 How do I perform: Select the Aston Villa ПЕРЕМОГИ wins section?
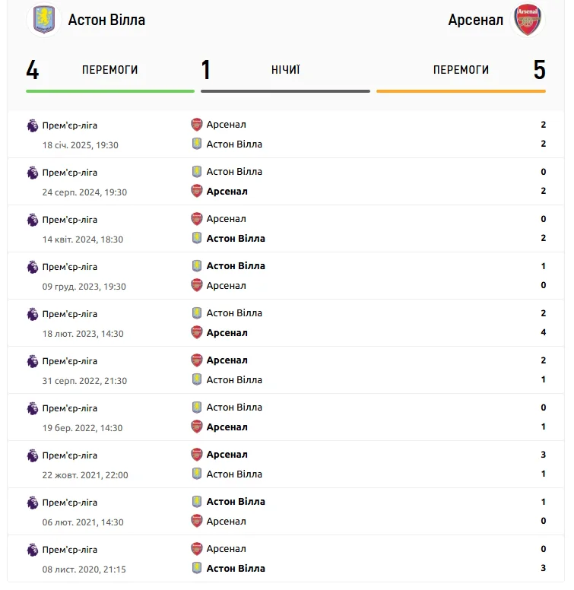(x=109, y=70)
